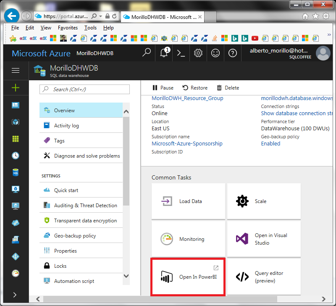
Task: Open Quick start settings item
Action: pos(81,190)
